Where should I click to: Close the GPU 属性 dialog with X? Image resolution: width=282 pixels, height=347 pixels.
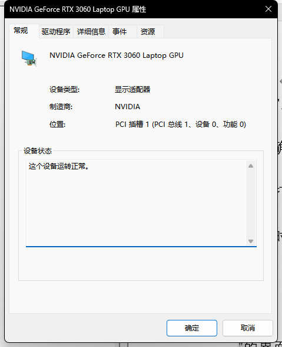[x=268, y=9]
